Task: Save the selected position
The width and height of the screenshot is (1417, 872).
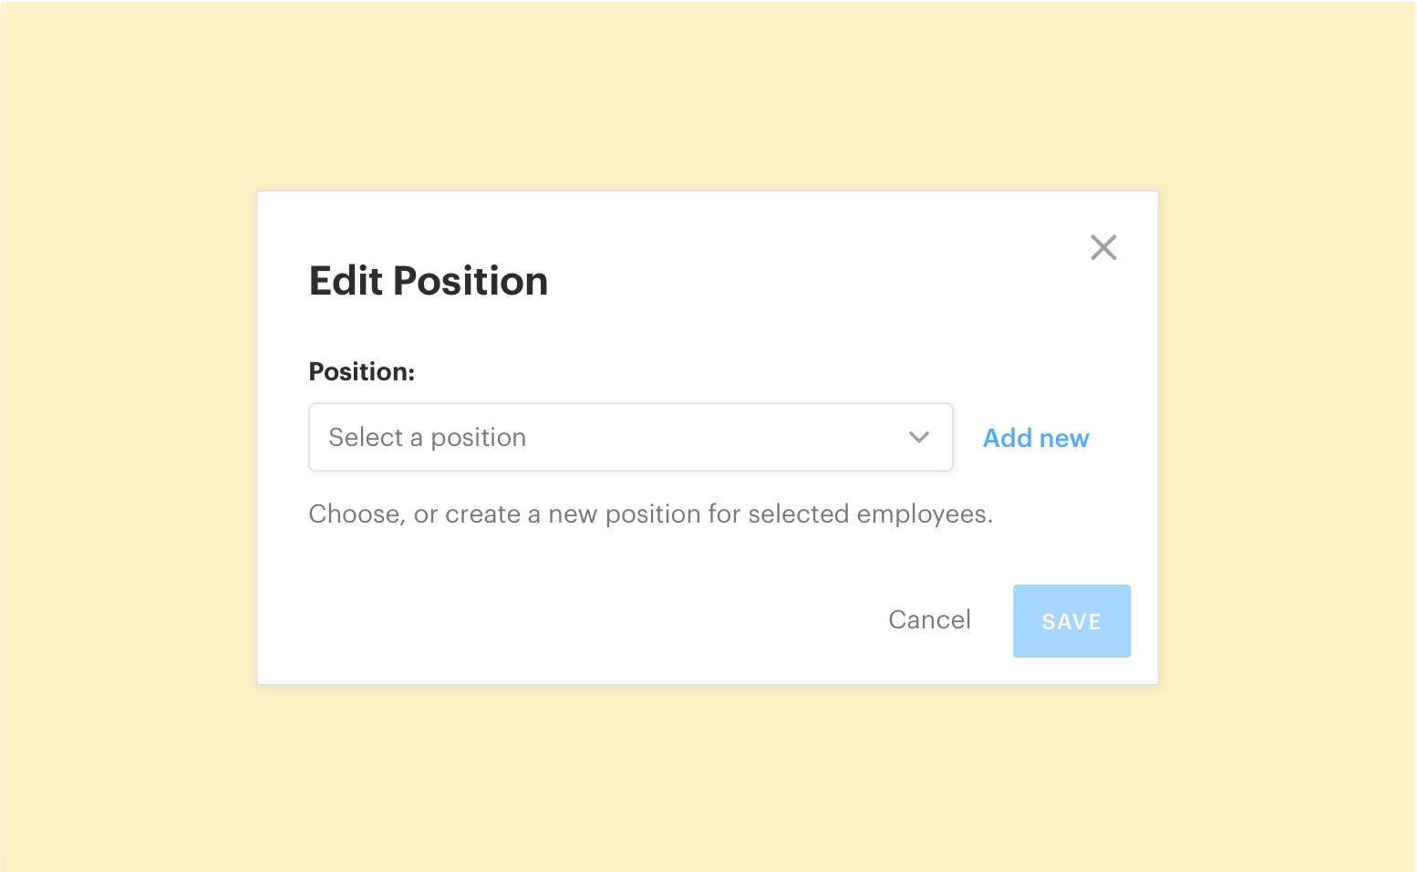Action: tap(1071, 621)
